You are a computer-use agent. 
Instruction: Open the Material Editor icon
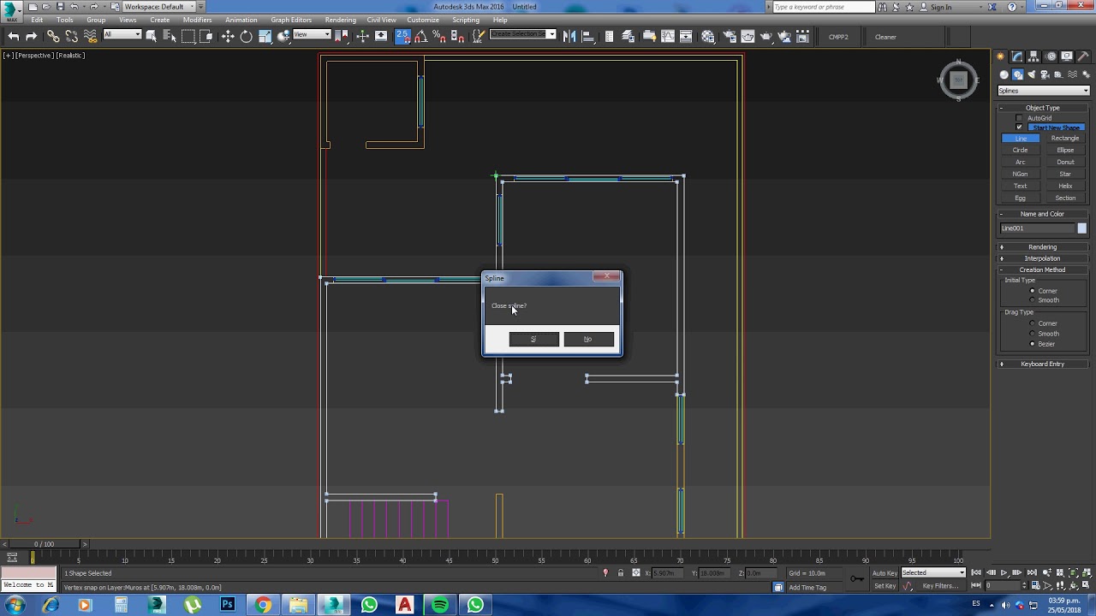click(708, 36)
